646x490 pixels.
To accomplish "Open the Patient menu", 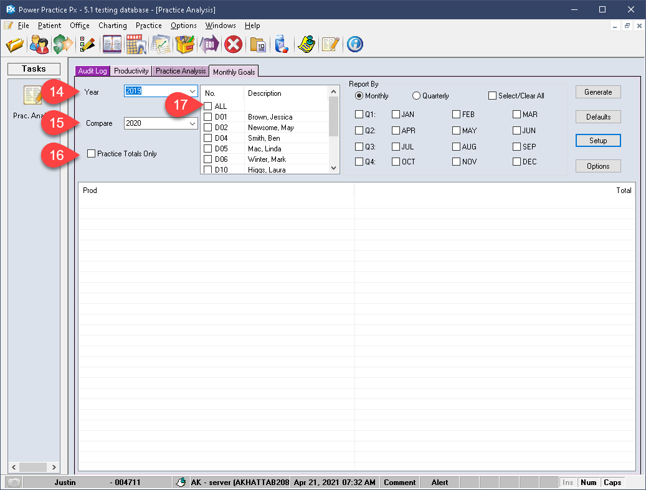I will pyautogui.click(x=49, y=26).
